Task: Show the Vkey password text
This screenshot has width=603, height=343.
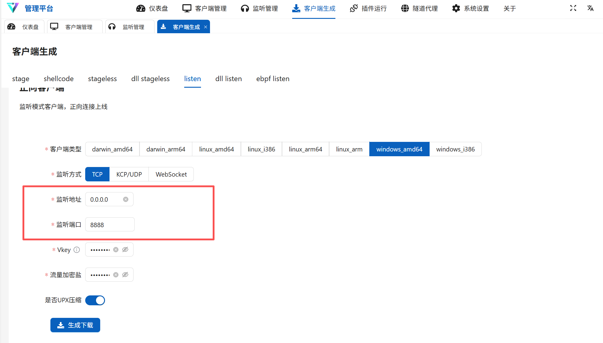Action: pyautogui.click(x=125, y=250)
